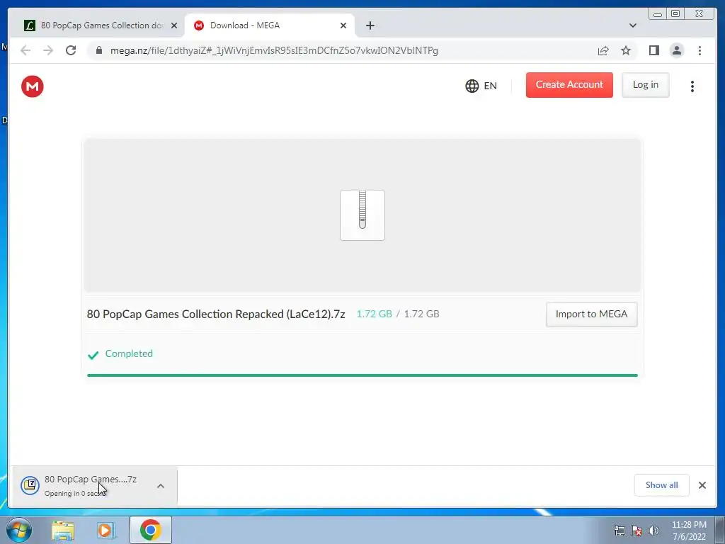Click the green download progress bar
Screen dimensions: 725x544
(362, 375)
